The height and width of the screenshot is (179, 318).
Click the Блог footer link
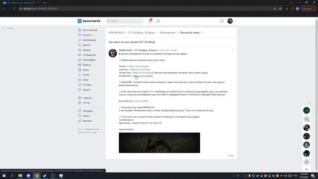[x=80, y=129]
